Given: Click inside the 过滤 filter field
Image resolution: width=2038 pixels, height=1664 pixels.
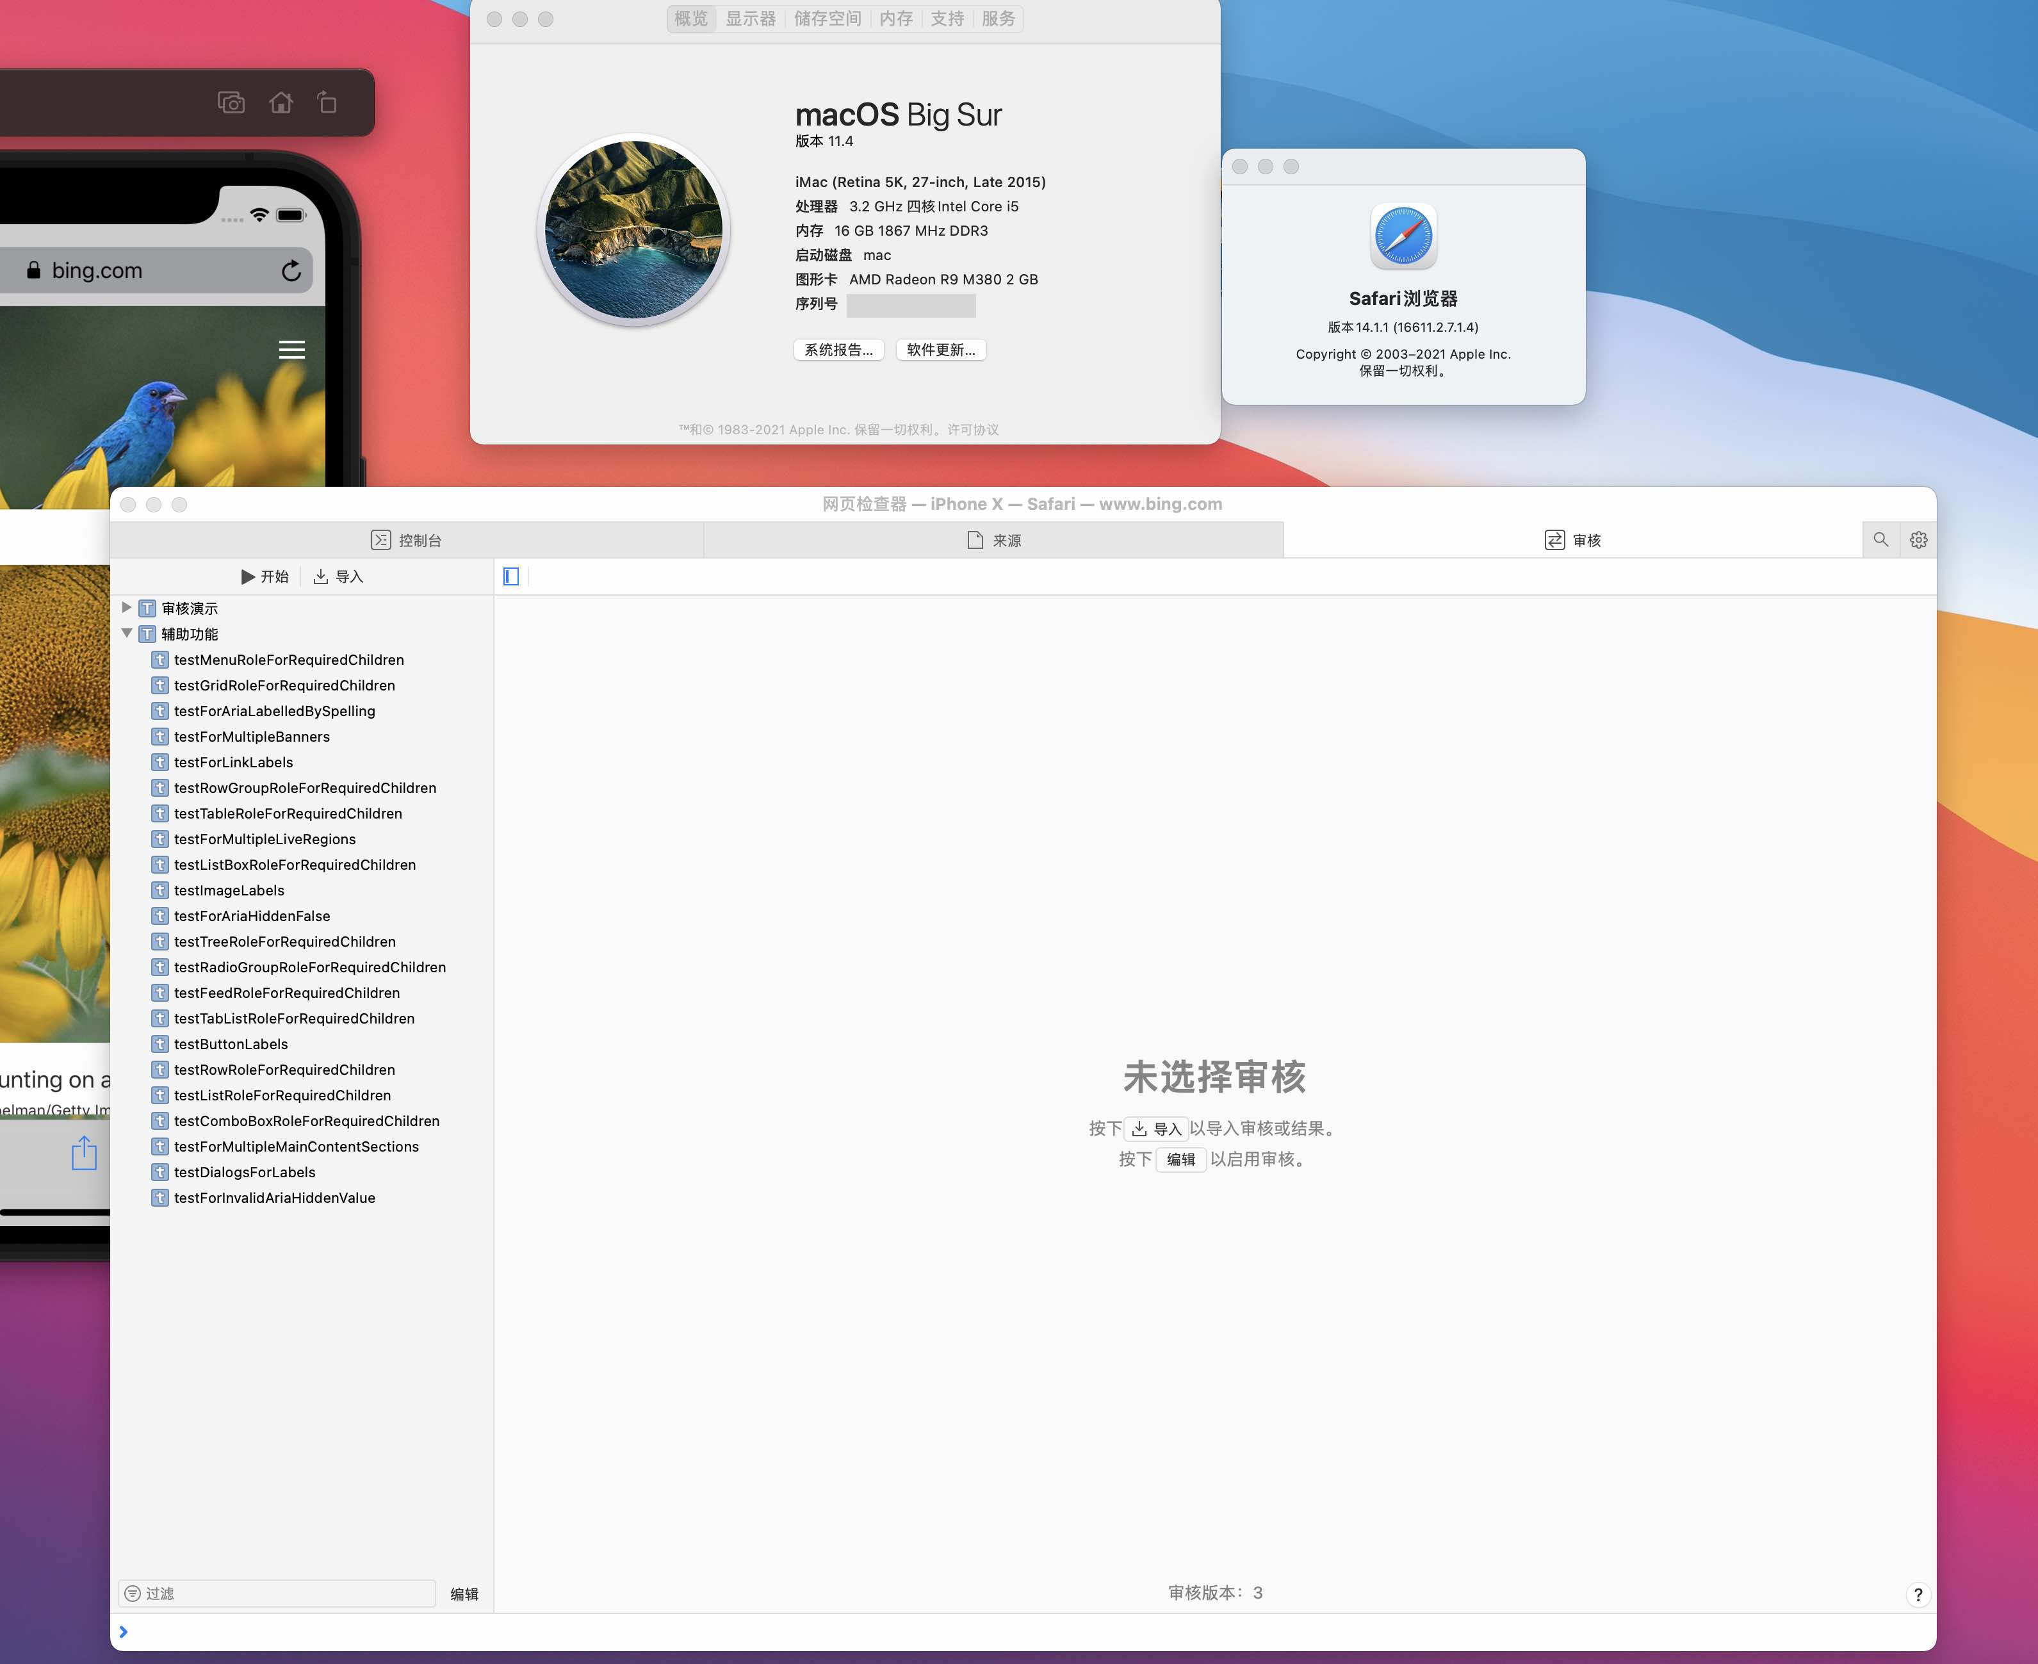Looking at the screenshot, I should [278, 1593].
